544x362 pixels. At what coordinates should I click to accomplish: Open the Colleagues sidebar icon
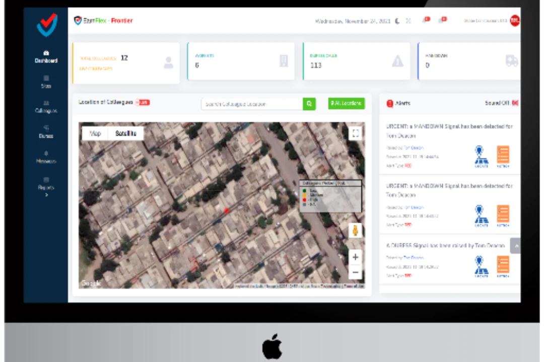point(46,107)
